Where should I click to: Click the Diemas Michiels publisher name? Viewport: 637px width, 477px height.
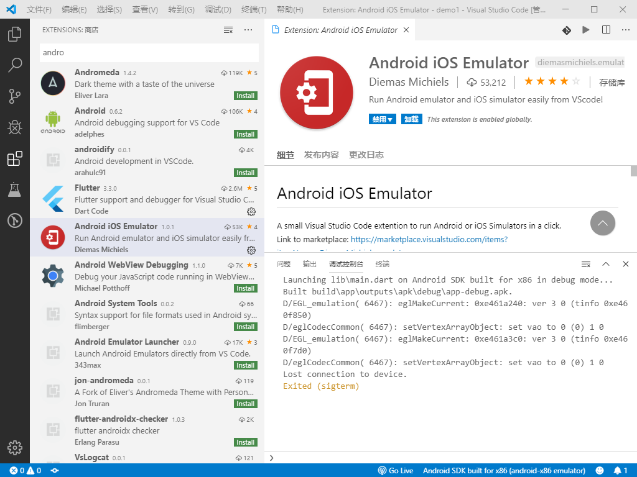click(409, 82)
